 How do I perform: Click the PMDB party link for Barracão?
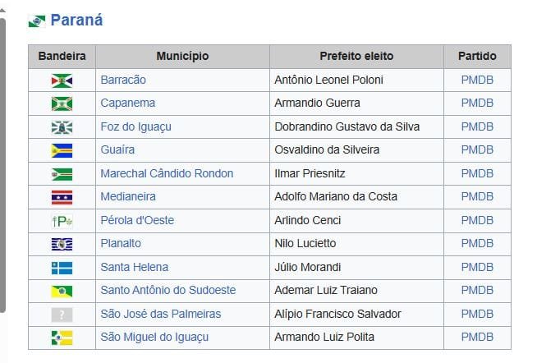477,80
